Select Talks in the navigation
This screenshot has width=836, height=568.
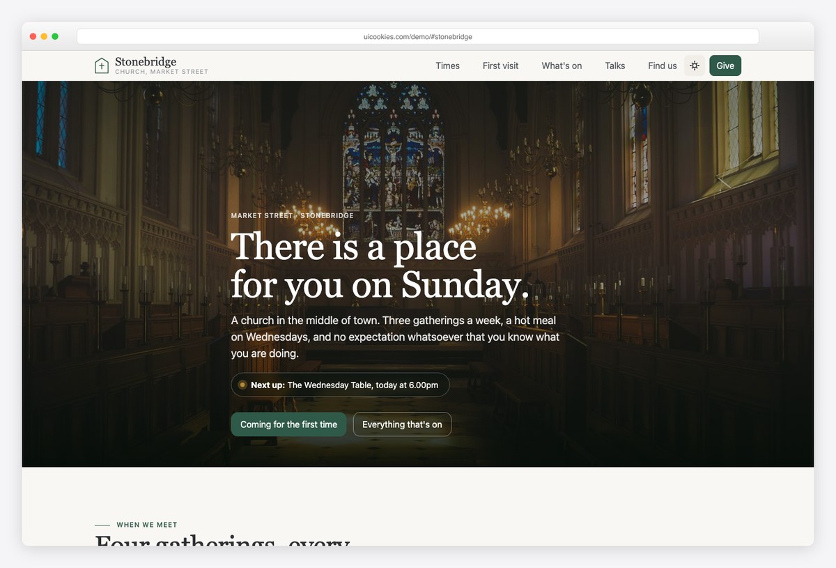pyautogui.click(x=615, y=66)
